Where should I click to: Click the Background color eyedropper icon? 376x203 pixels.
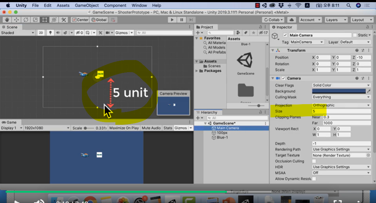pos(369,91)
